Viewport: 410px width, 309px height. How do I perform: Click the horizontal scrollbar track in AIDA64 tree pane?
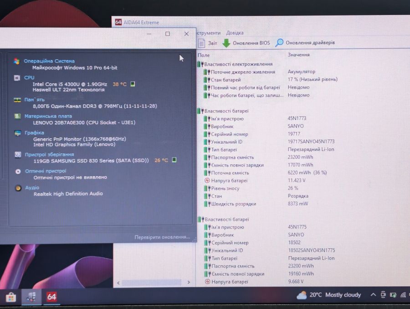click(152, 283)
